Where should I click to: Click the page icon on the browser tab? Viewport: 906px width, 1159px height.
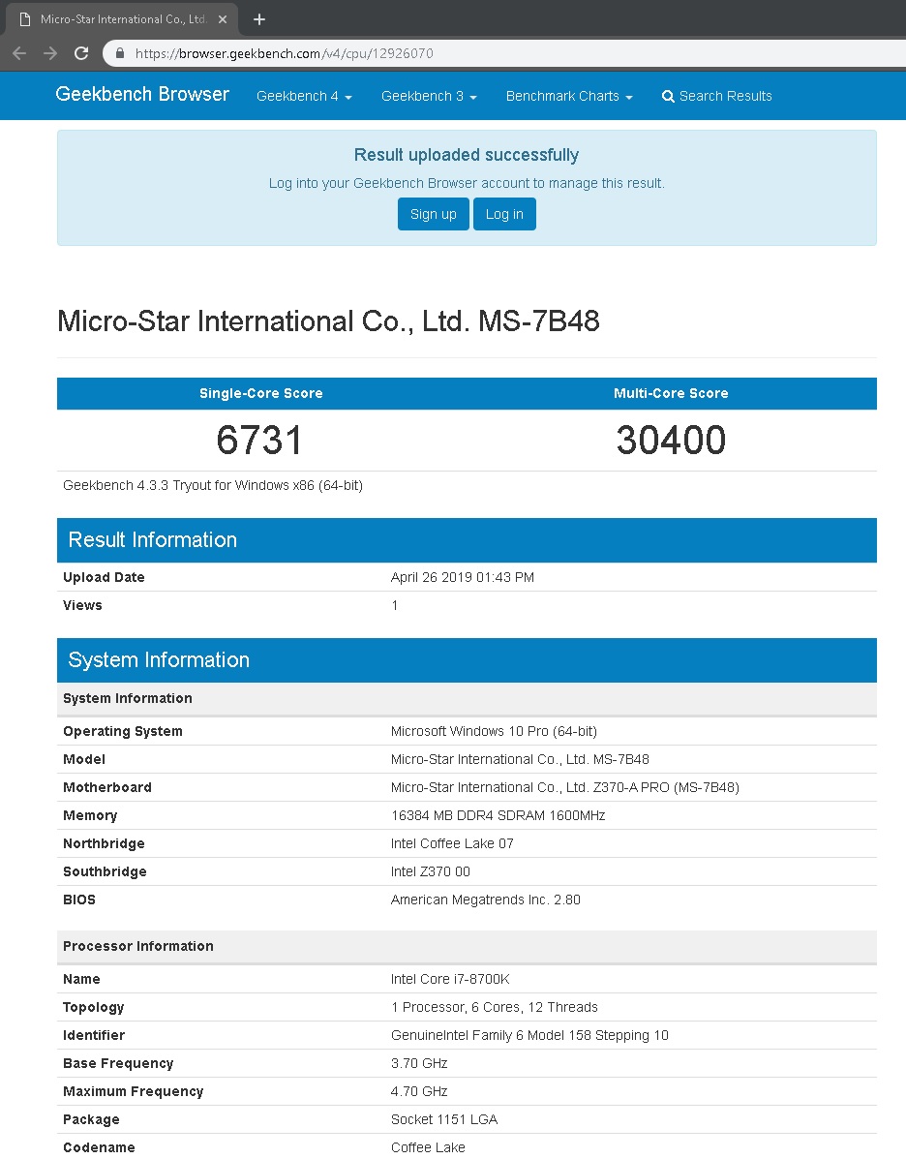pyautogui.click(x=25, y=19)
